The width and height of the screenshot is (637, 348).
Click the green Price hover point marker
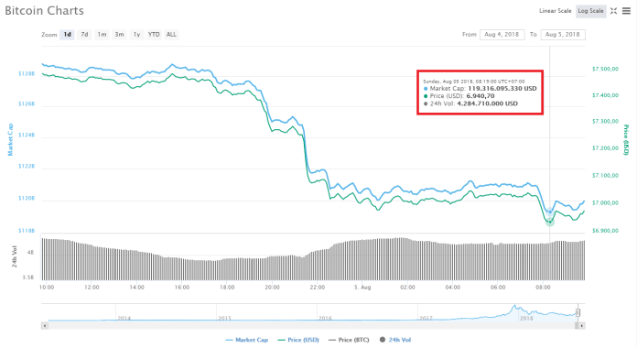[550, 222]
